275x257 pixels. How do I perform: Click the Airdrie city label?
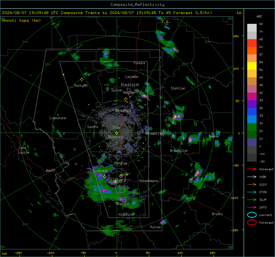pyautogui.click(x=120, y=163)
